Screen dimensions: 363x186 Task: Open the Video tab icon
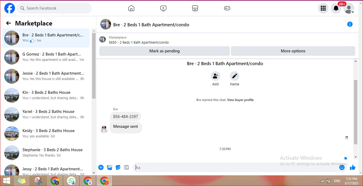point(163,8)
